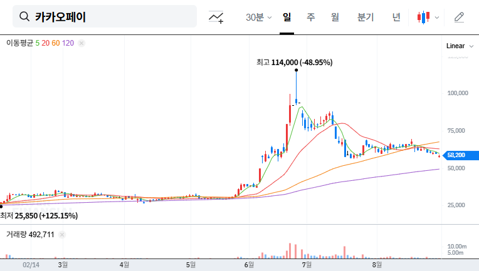The width and height of the screenshot is (479, 271).
Task: Open the add indicator chart icon
Action: click(216, 17)
